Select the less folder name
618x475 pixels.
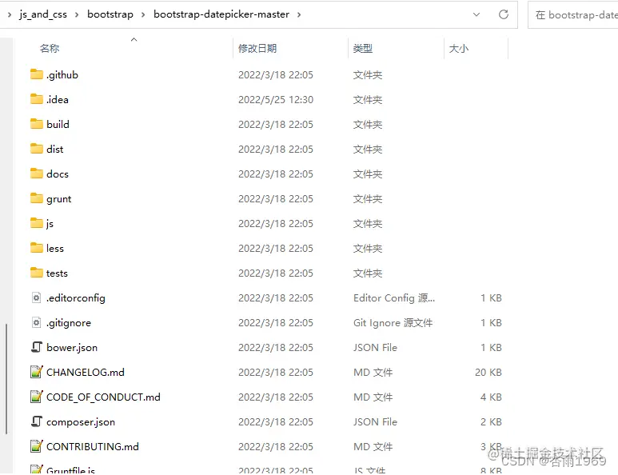55,249
